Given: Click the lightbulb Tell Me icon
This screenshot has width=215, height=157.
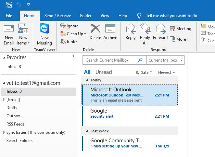Looking at the screenshot, I should click(139, 16).
